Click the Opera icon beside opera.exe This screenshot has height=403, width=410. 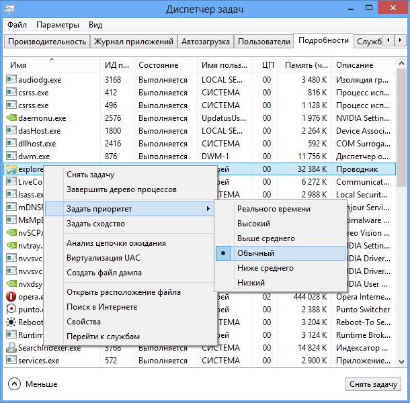point(11,296)
